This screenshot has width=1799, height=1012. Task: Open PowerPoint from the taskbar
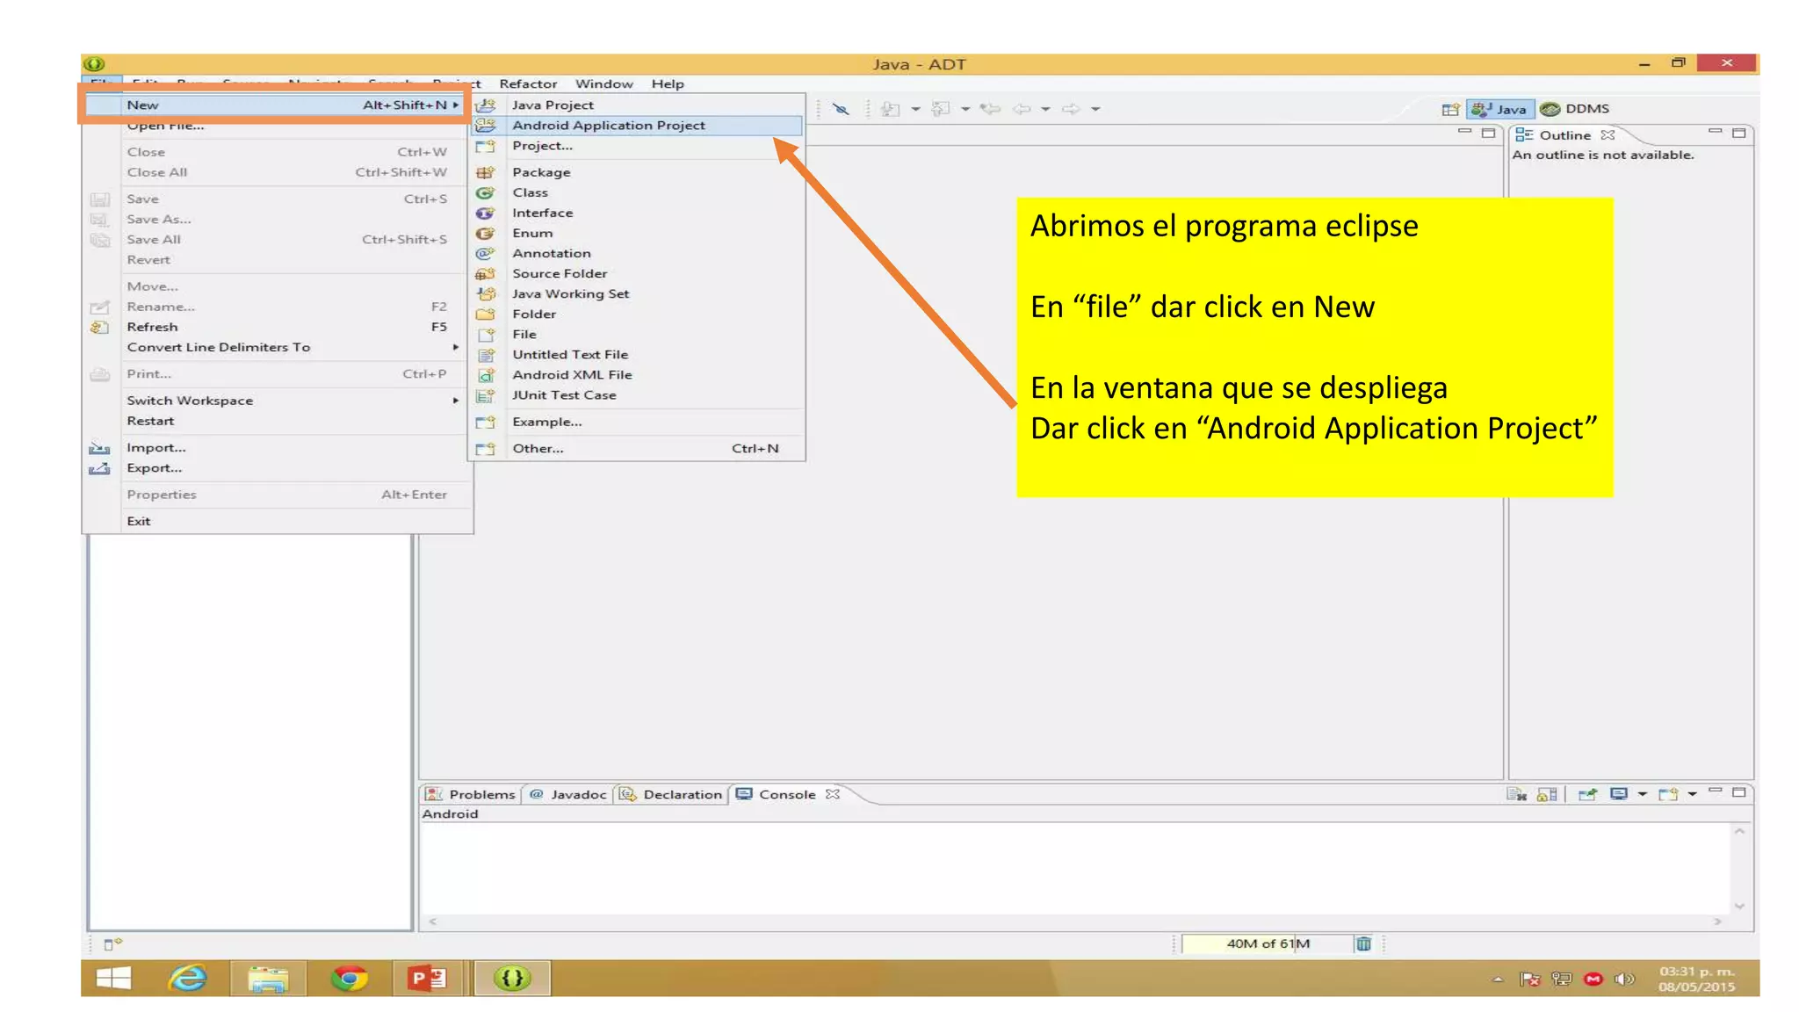point(429,978)
